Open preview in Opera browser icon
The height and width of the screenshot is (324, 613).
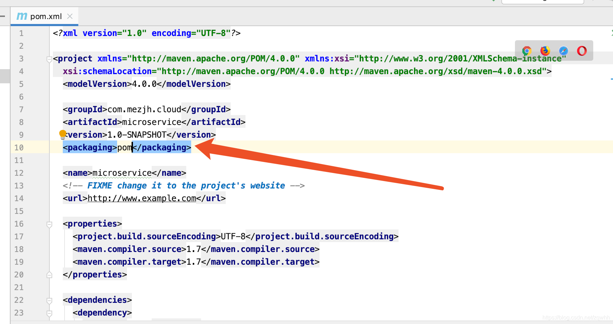pyautogui.click(x=582, y=51)
